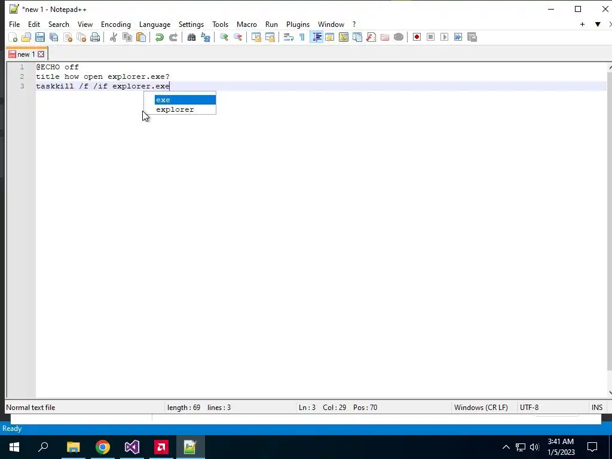Click the Synchronize Horizontal Scrolling icon
Image resolution: width=612 pixels, height=459 pixels.
tap(270, 37)
